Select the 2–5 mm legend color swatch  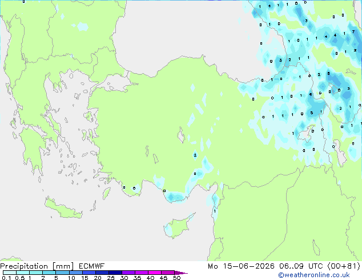tap(49, 273)
